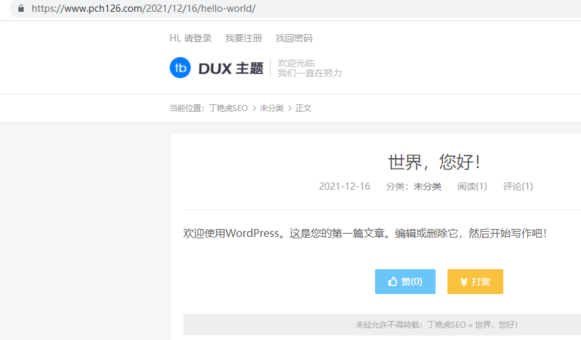Go to the 我要注册 registration link
This screenshot has height=340, width=581.
(x=243, y=38)
